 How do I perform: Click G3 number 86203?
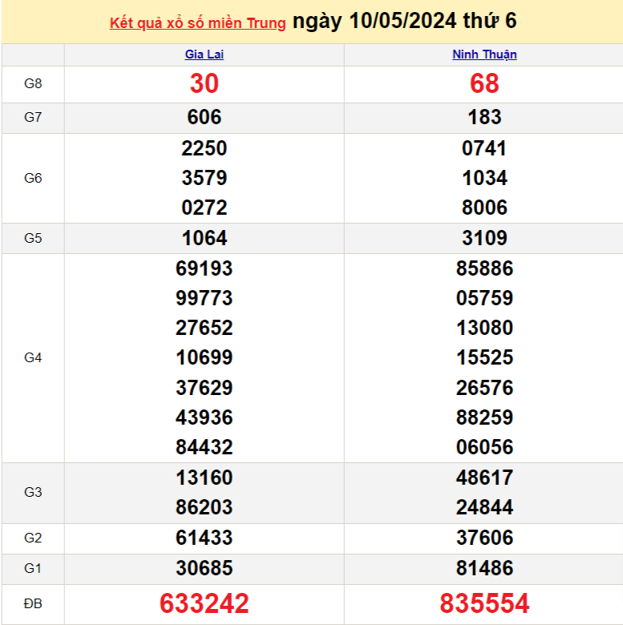tap(204, 507)
